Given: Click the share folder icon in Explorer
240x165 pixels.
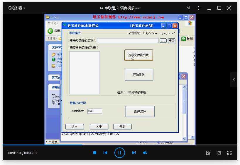Looking at the screenshot, I should click(x=53, y=66).
